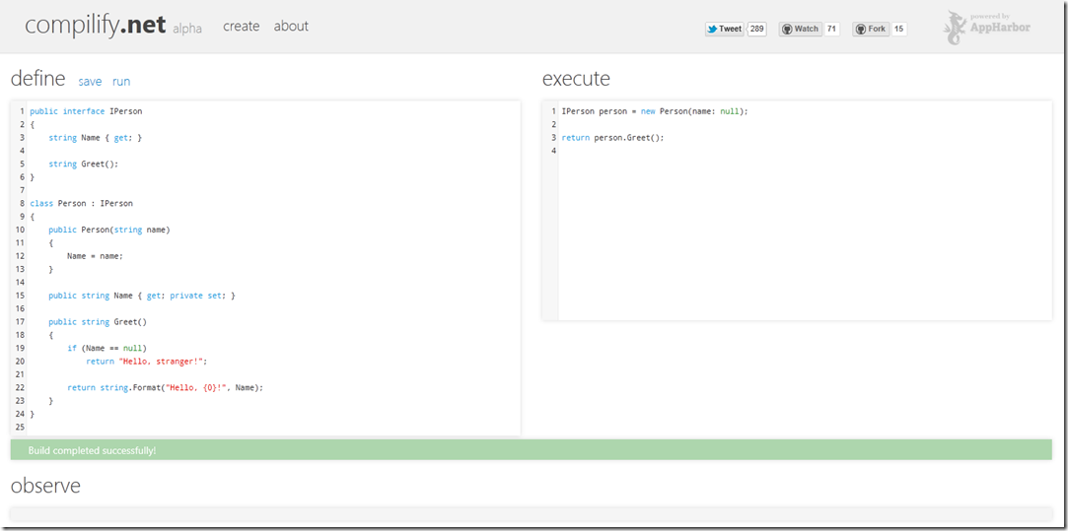The image size is (1068, 531).
Task: Click the AppHarbor dragon logo
Action: click(954, 28)
